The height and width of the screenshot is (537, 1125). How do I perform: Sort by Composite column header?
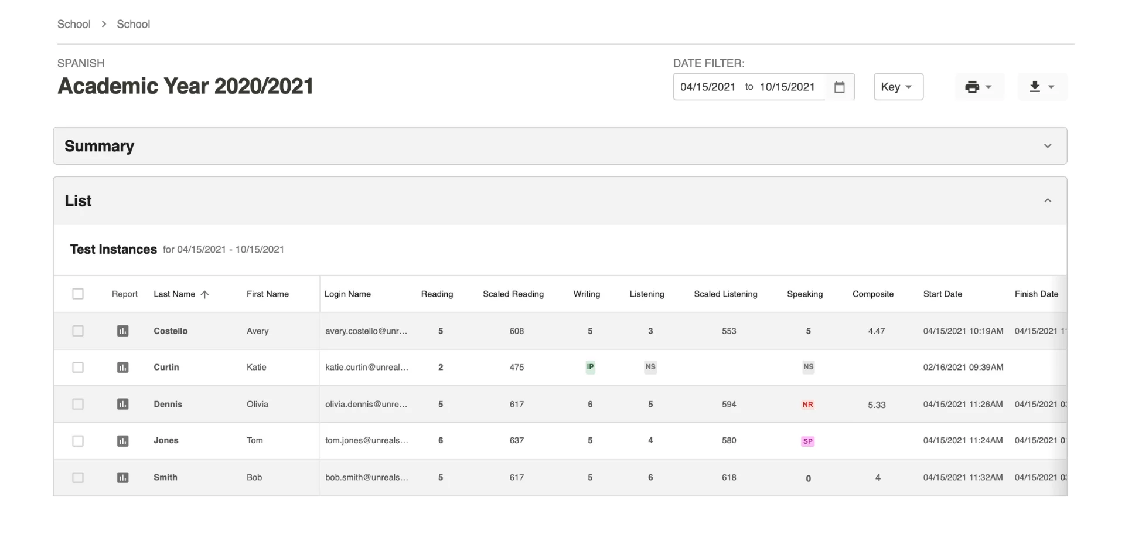pyautogui.click(x=872, y=294)
